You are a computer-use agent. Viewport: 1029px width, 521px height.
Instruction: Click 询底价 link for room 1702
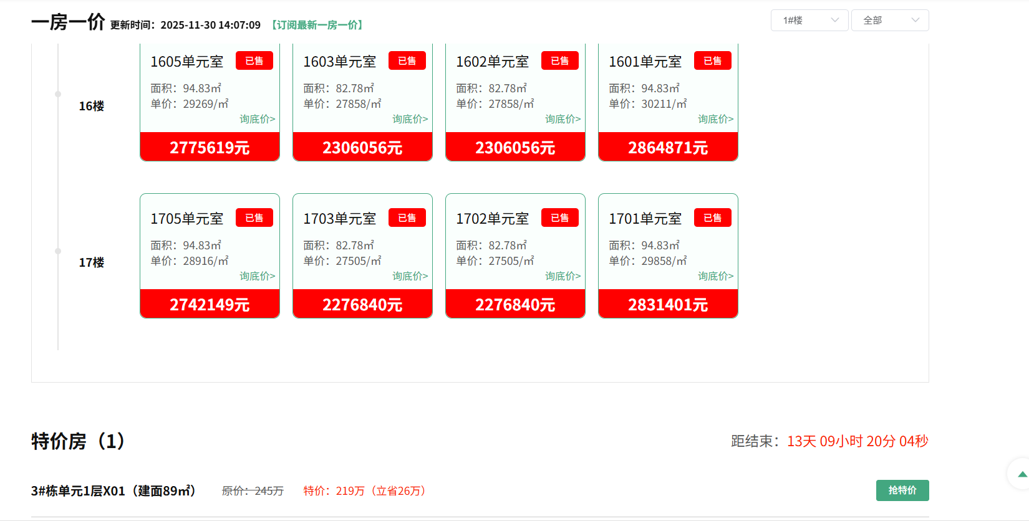[x=563, y=276]
